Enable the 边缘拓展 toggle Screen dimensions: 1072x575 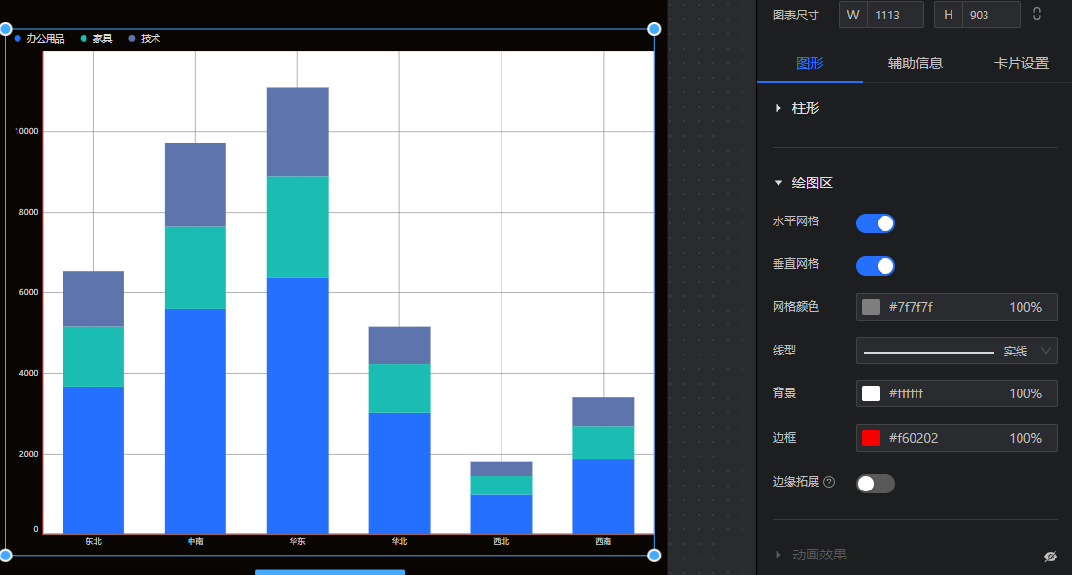[x=875, y=483]
